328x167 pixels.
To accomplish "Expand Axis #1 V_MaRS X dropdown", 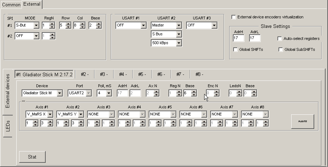I will tap(50, 114).
